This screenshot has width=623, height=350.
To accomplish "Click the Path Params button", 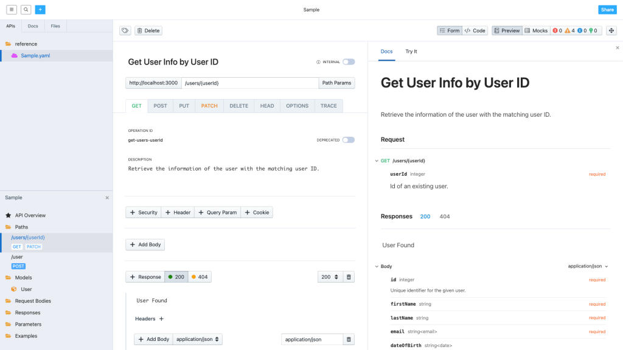I will [x=337, y=83].
